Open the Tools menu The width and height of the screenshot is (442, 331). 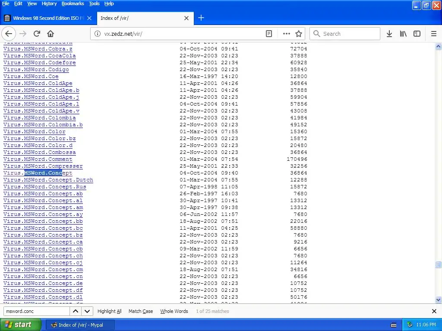pos(94,3)
